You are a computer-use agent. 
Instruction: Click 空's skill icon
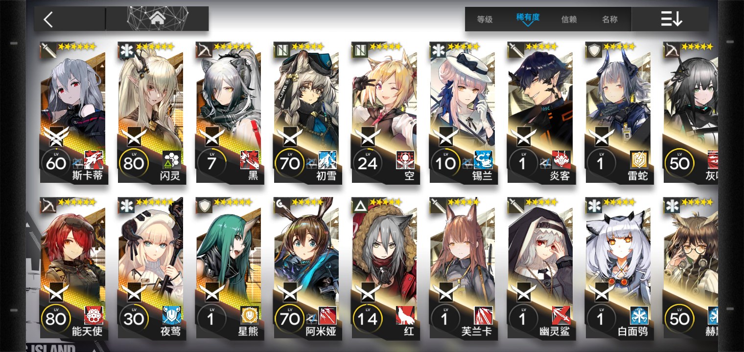[x=405, y=160]
